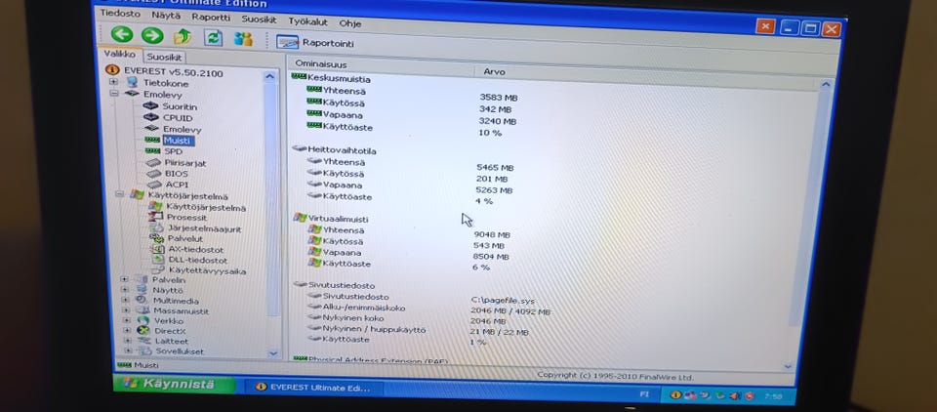Select the SPD tree item
This screenshot has width=937, height=412.
(x=174, y=152)
